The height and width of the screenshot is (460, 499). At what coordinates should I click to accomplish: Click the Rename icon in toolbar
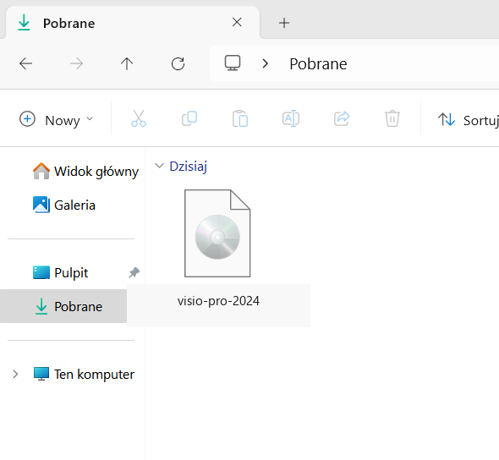click(x=291, y=118)
